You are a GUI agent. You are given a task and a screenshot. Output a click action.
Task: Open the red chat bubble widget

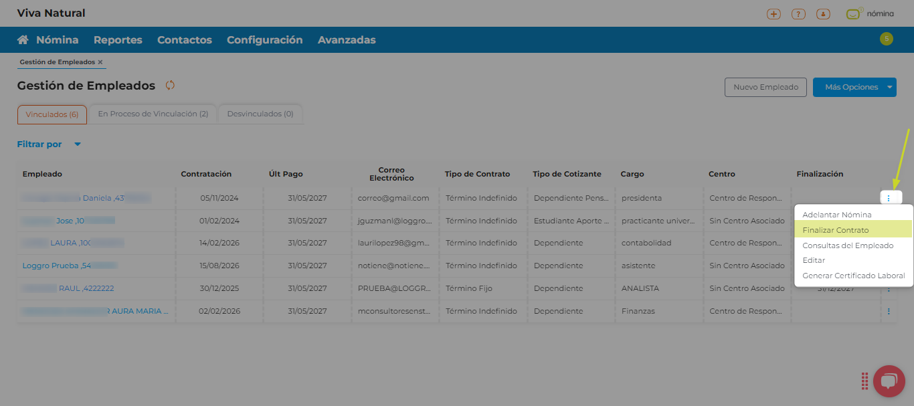[889, 381]
